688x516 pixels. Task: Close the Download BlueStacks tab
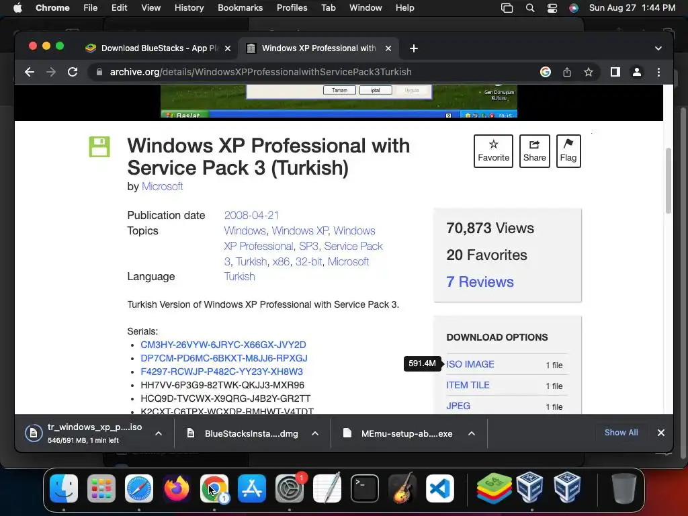click(x=228, y=48)
